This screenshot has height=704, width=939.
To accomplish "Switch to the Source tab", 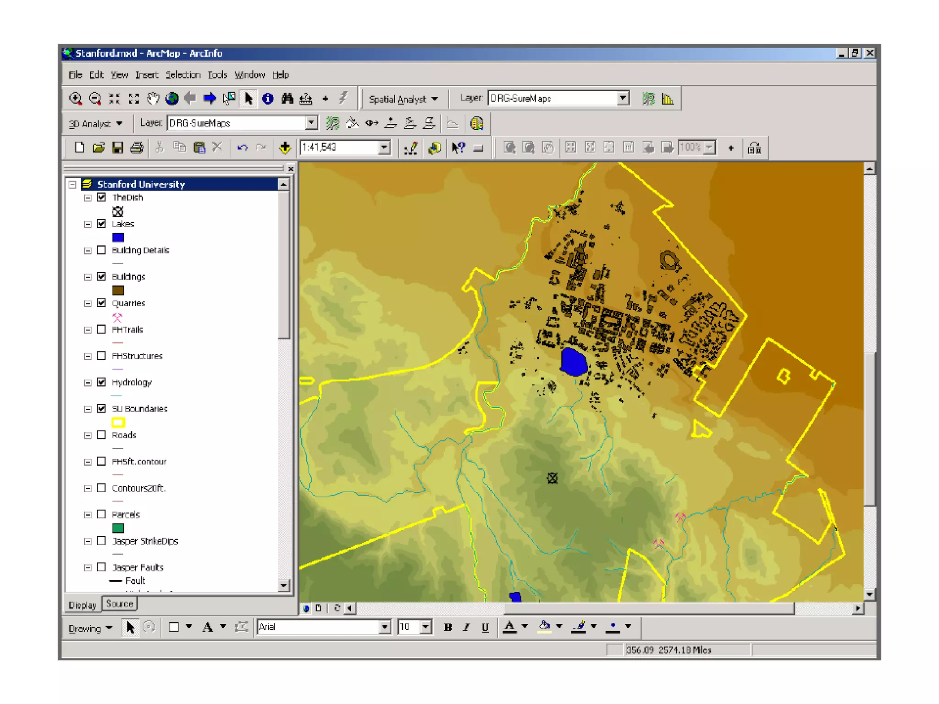I will pyautogui.click(x=120, y=604).
